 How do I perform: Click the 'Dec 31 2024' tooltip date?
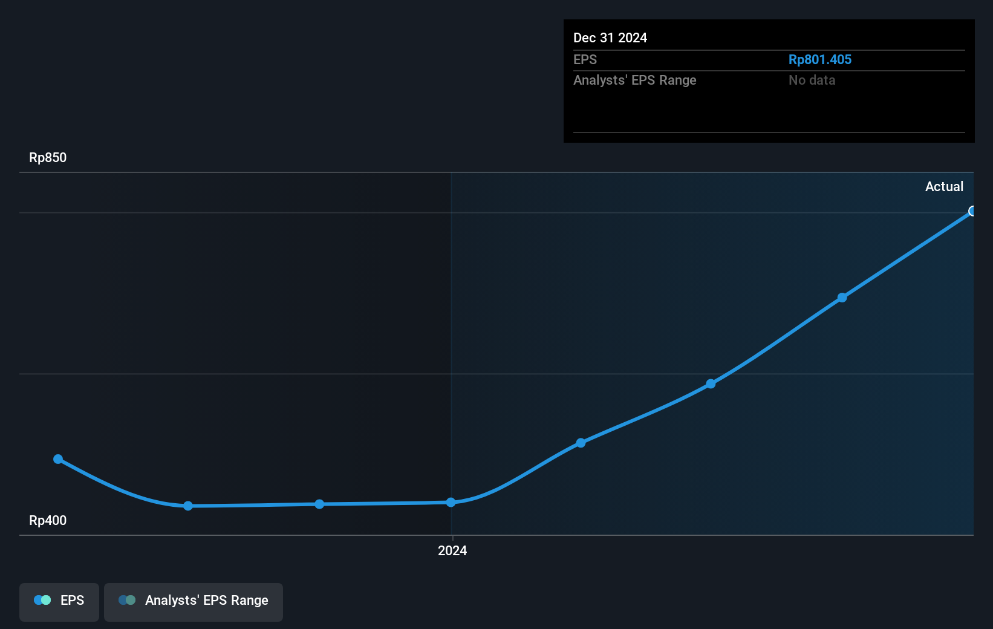tap(610, 37)
